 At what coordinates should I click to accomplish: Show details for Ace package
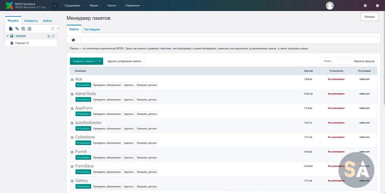tap(147, 85)
